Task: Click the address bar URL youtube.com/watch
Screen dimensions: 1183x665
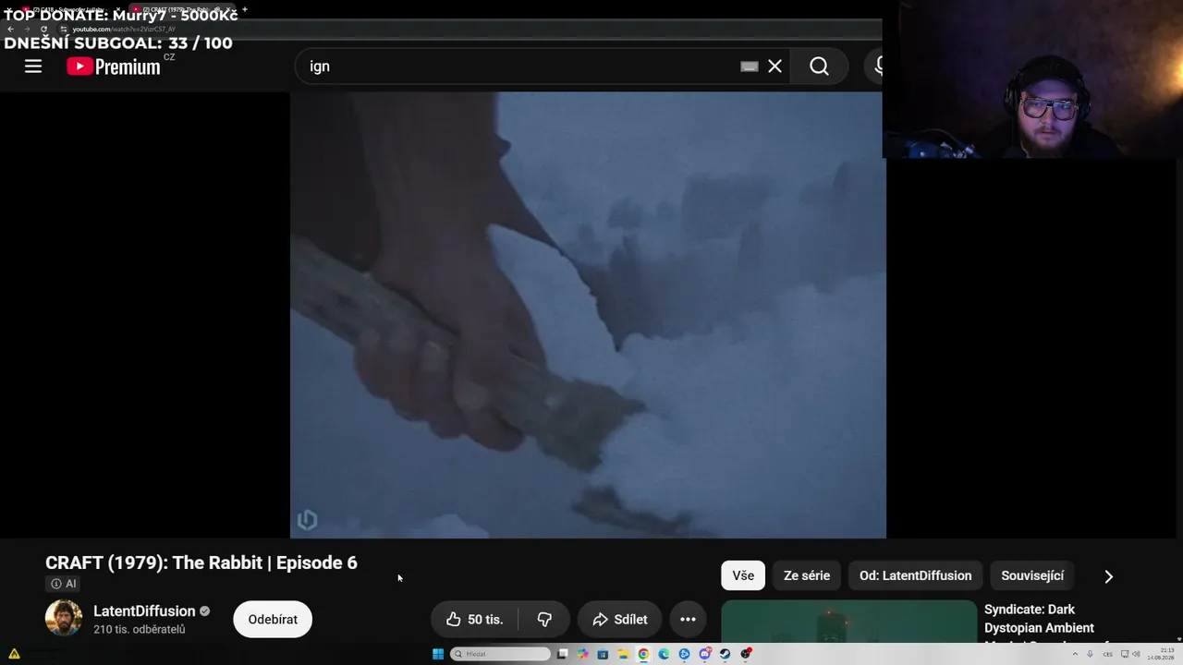Action: tap(124, 29)
